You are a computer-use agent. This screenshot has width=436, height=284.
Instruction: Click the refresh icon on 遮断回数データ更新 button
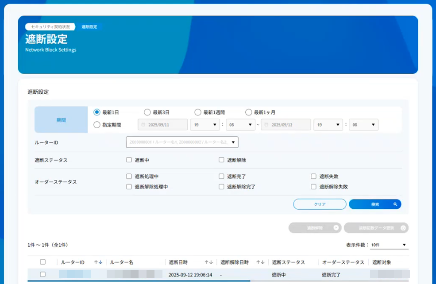pos(403,228)
